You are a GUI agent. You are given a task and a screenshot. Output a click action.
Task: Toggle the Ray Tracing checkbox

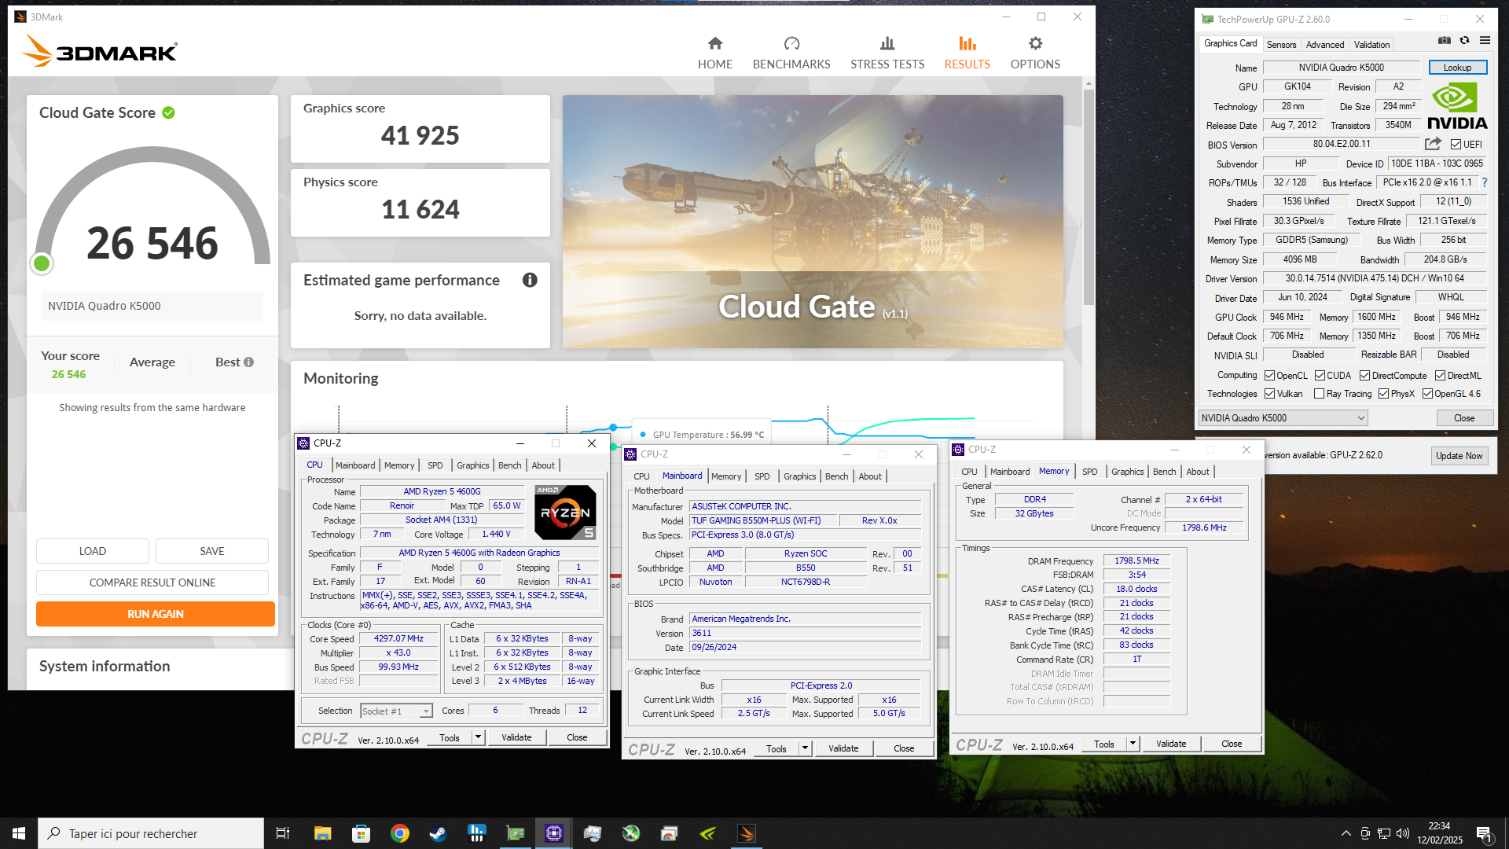(1319, 394)
